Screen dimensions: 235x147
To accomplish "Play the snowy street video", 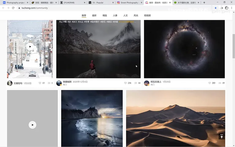I will pyautogui.click(x=30, y=47).
